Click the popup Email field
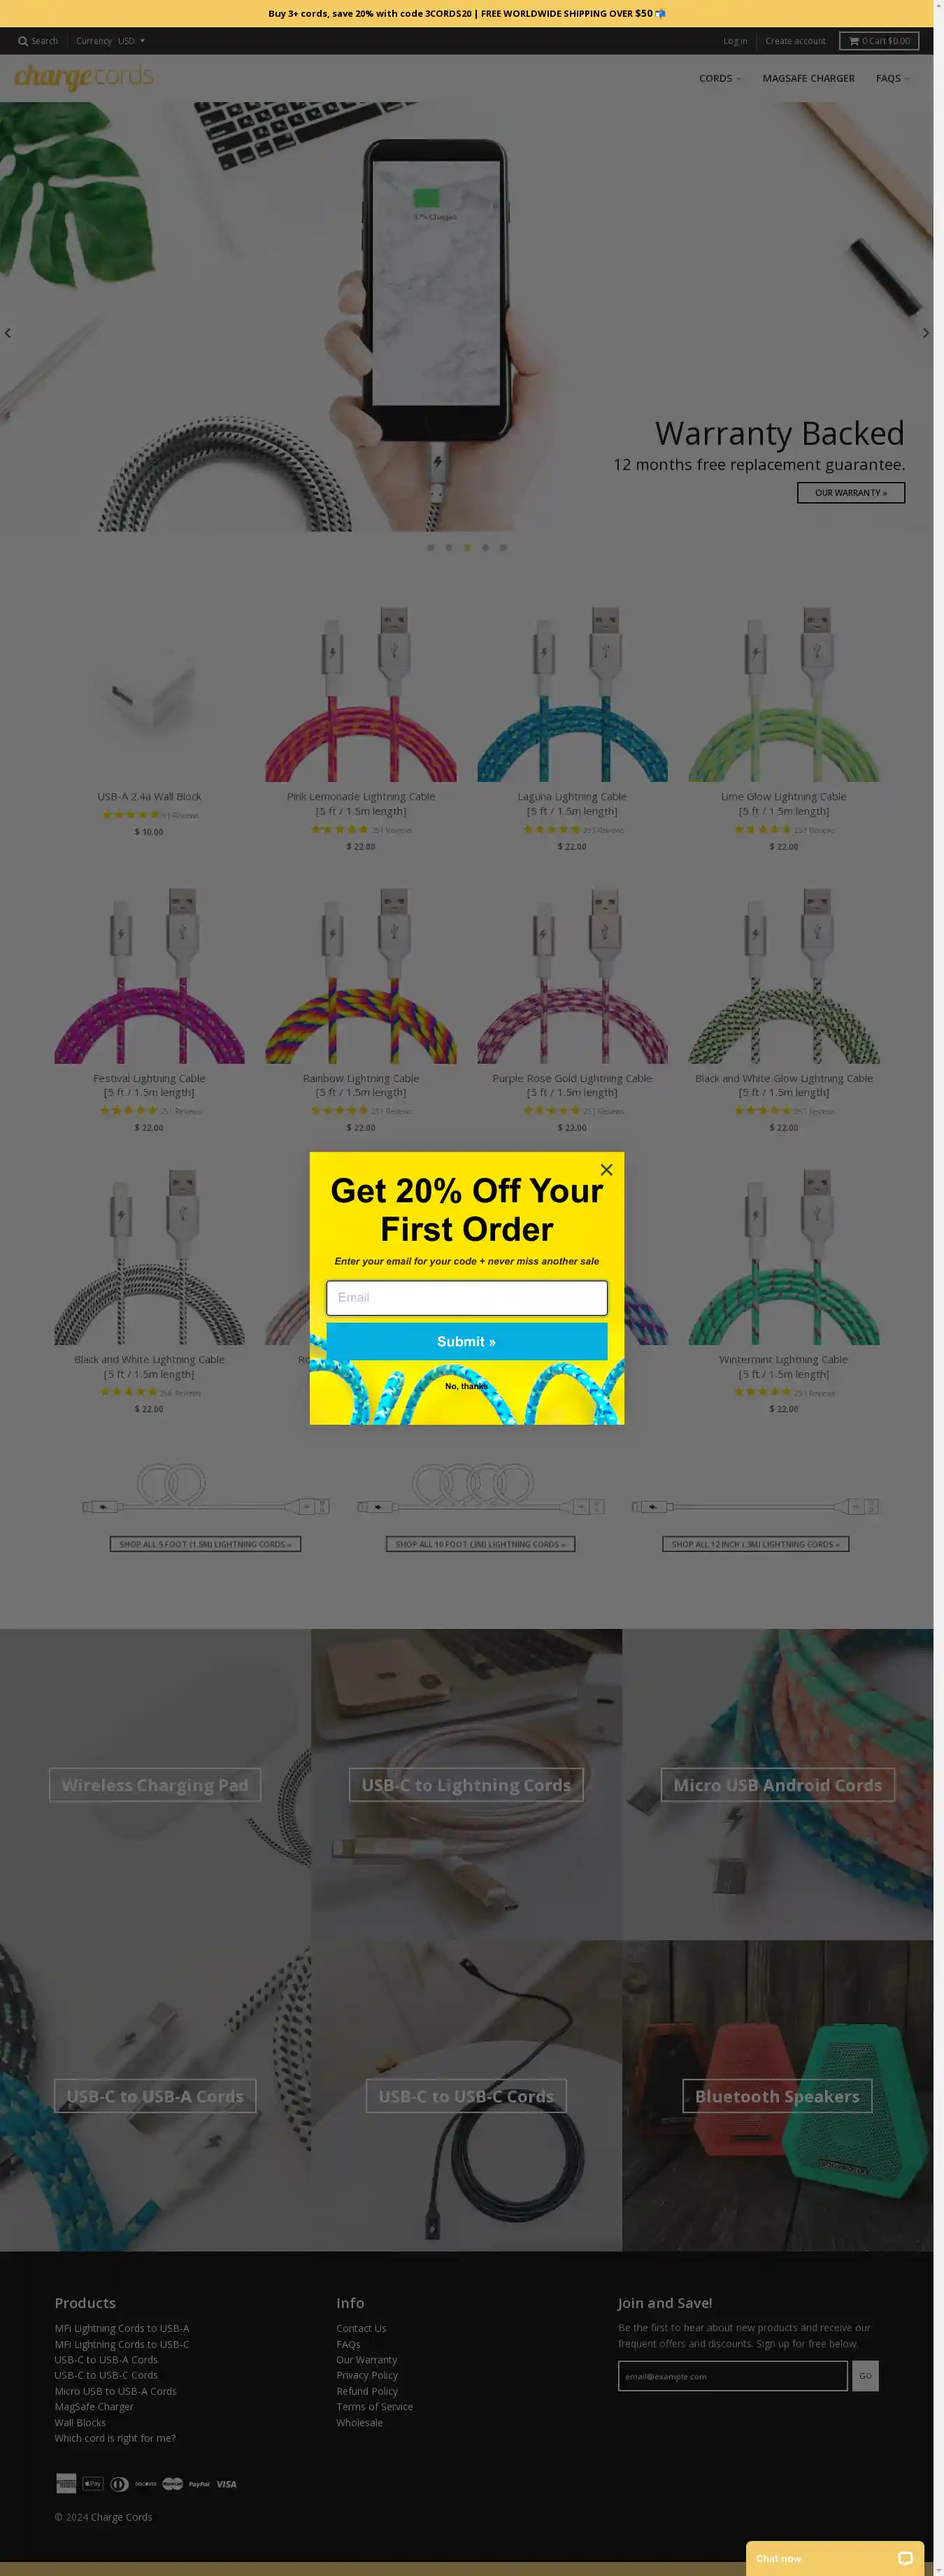The image size is (944, 2576). pos(467,1297)
